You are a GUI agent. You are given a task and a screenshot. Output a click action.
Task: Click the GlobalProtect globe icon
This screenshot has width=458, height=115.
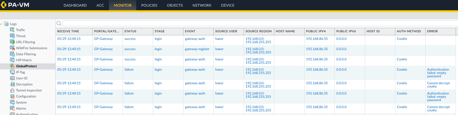tap(12, 66)
